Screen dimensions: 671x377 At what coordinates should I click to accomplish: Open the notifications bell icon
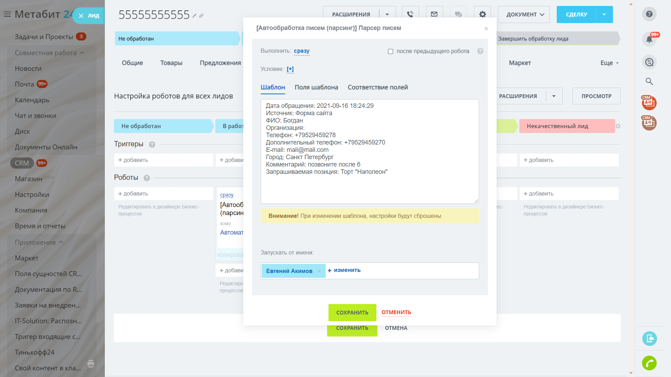[649, 39]
